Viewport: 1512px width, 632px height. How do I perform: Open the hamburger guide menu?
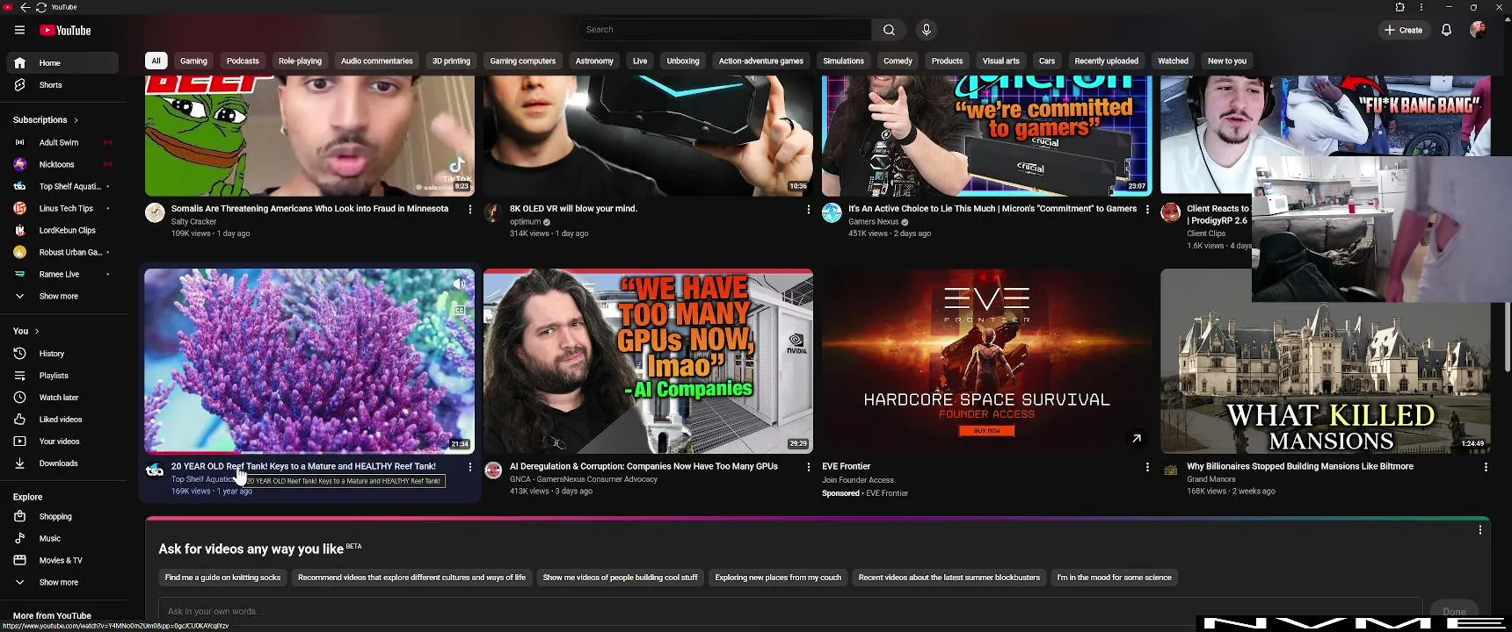tap(19, 30)
